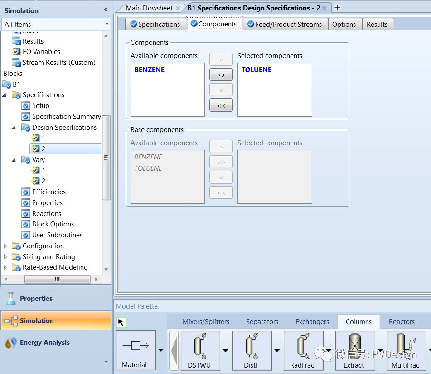Viewport: 431px width, 374px height.
Task: Click the User Subroutines form icon
Action: [26, 235]
